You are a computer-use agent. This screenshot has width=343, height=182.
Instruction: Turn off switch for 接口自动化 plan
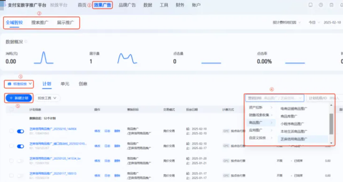(20, 146)
